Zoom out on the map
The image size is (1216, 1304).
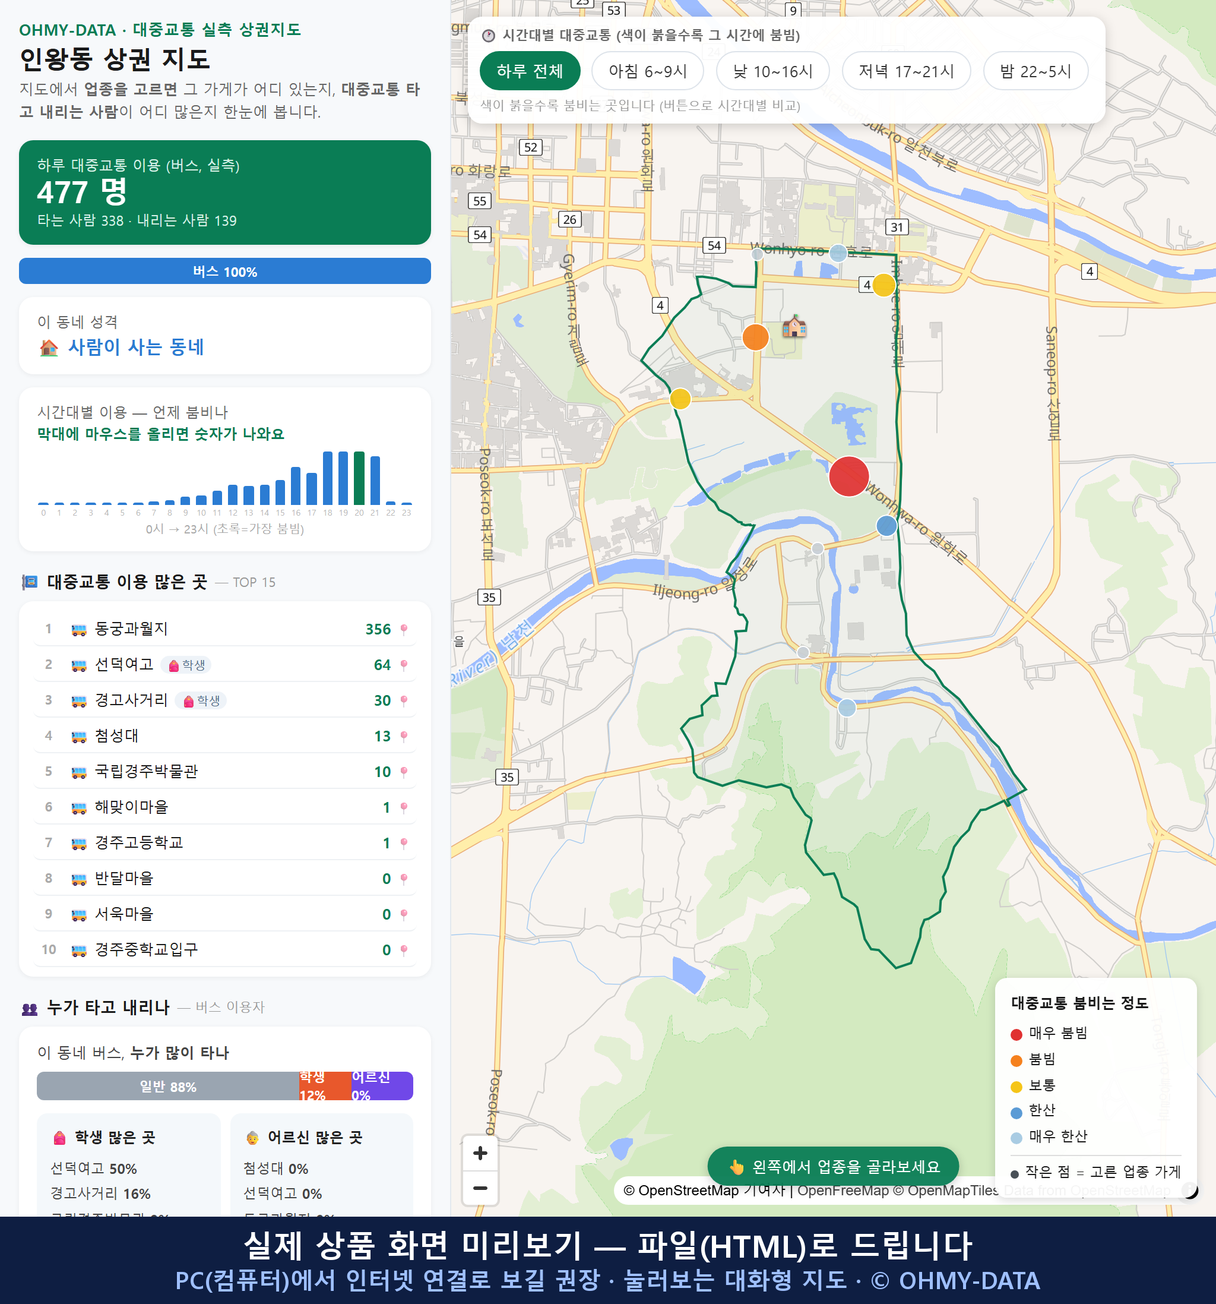480,1188
